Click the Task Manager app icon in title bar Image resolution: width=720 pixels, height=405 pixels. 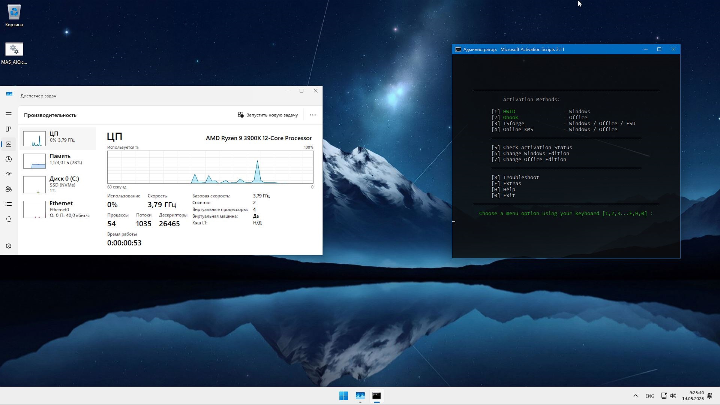pyautogui.click(x=9, y=94)
